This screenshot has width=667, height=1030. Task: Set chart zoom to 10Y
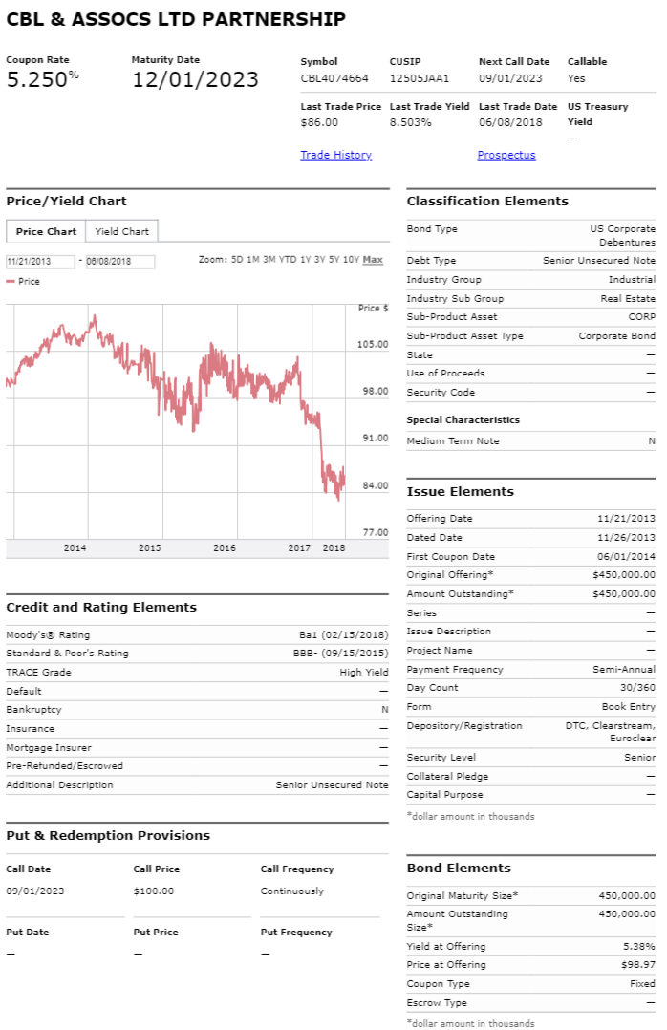[x=351, y=260]
